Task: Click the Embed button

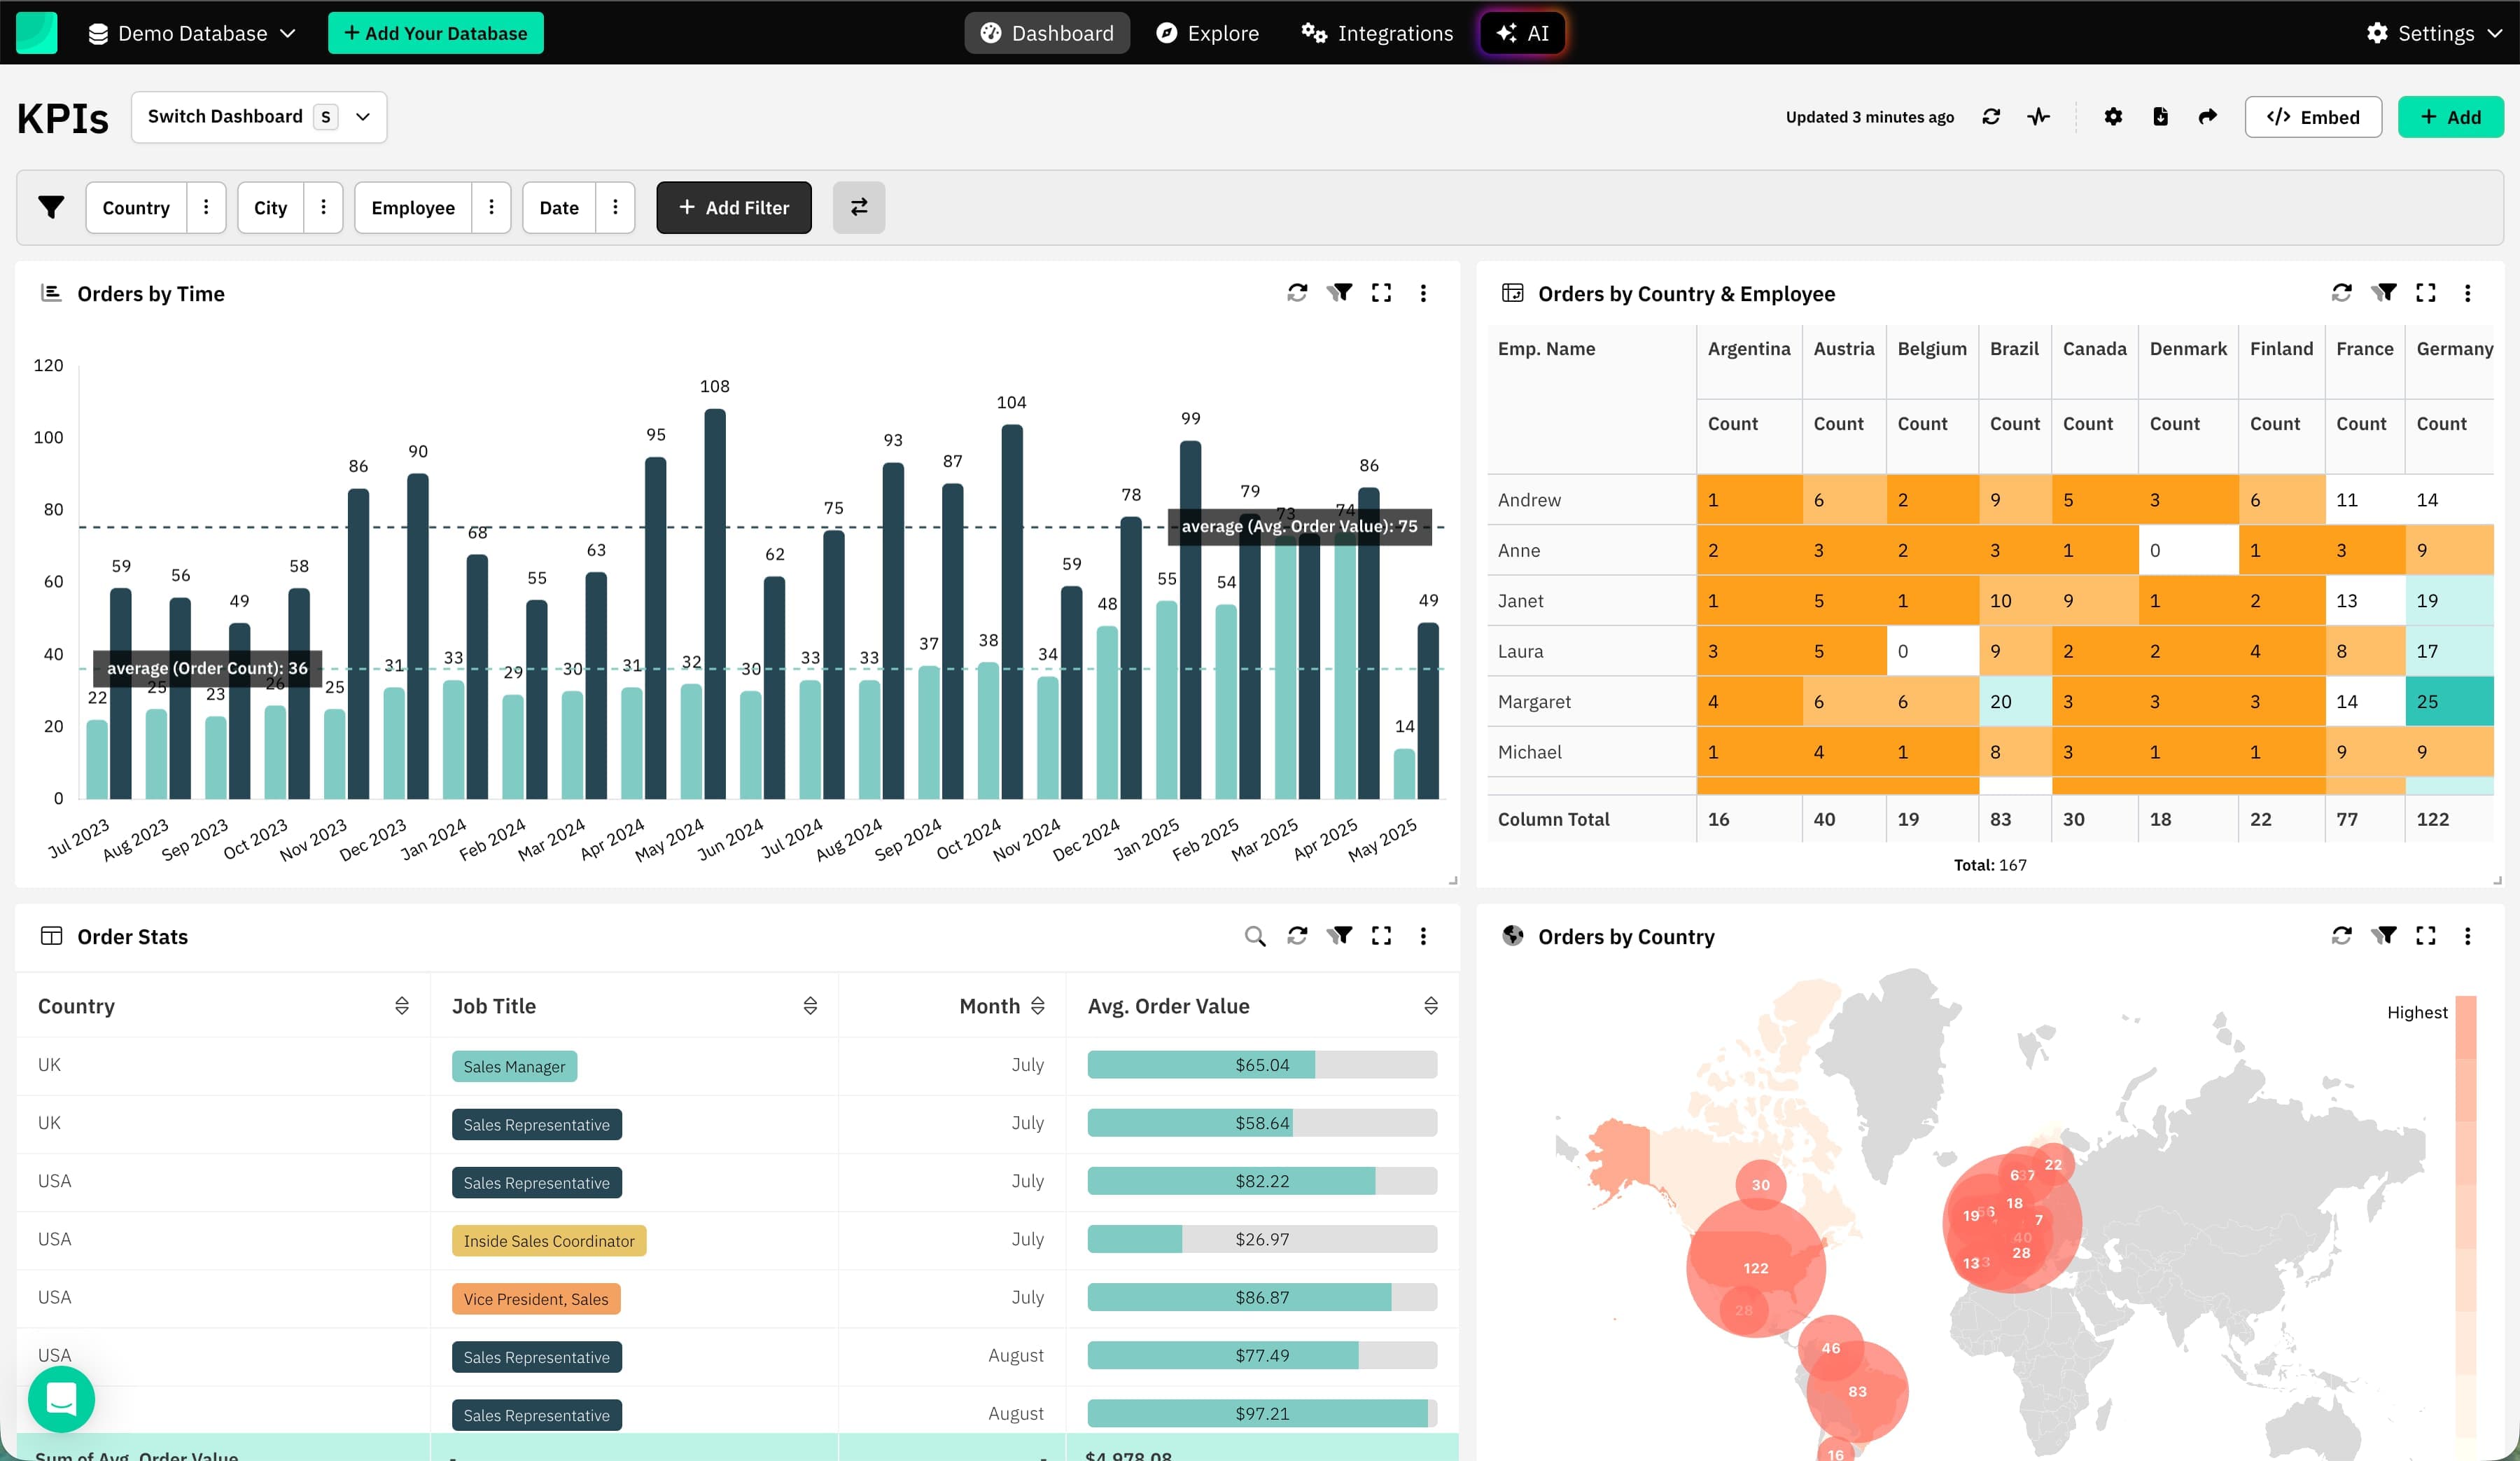Action: tap(2313, 117)
